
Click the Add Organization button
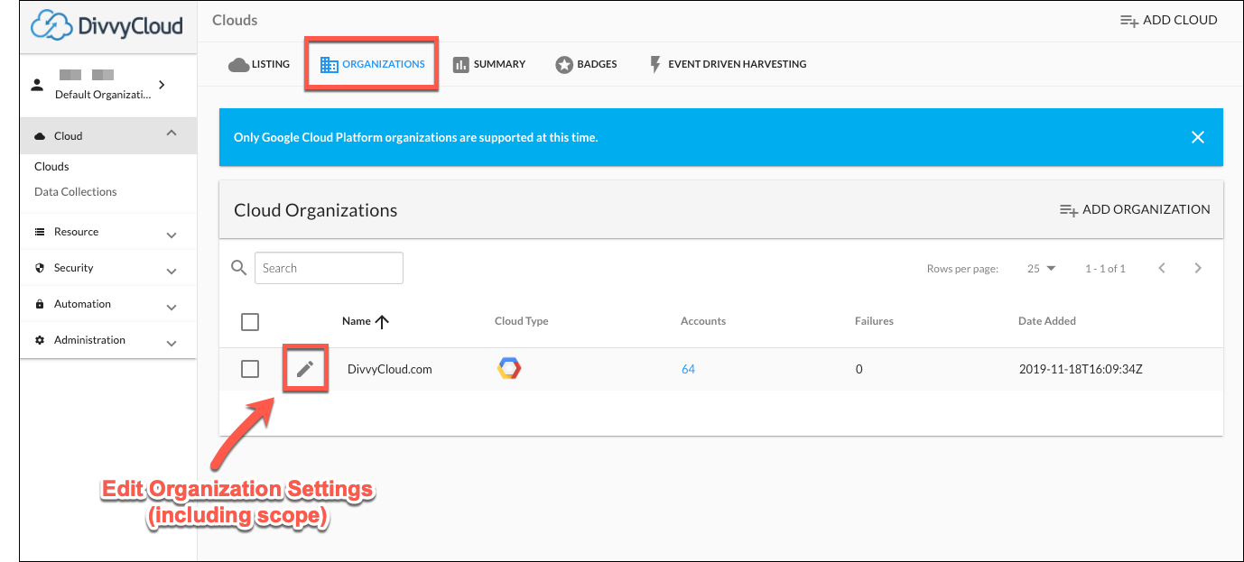[x=1135, y=209]
